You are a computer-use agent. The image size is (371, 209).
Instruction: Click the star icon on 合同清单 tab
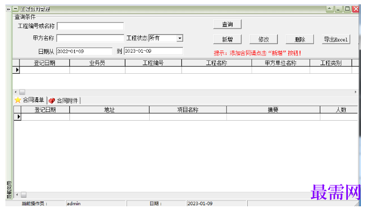pyautogui.click(x=18, y=100)
